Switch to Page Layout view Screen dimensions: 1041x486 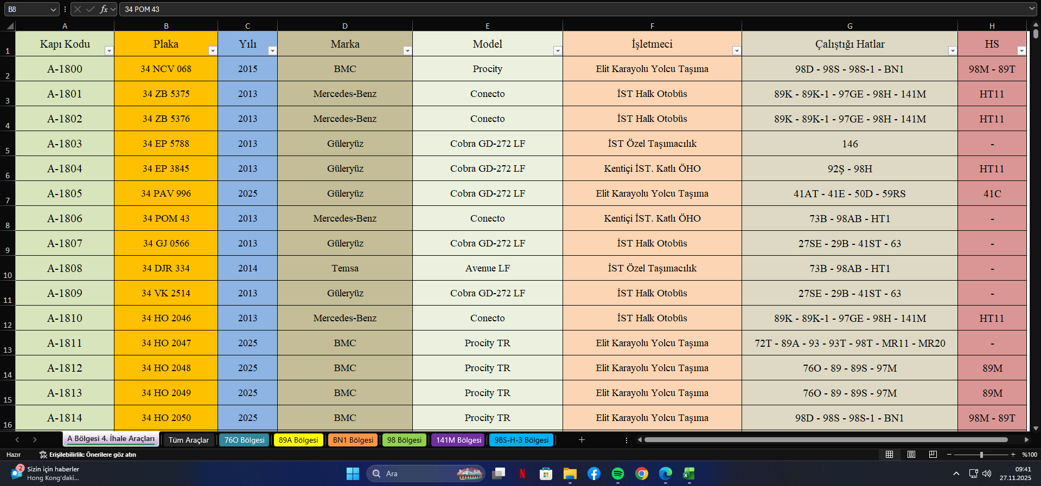point(911,455)
